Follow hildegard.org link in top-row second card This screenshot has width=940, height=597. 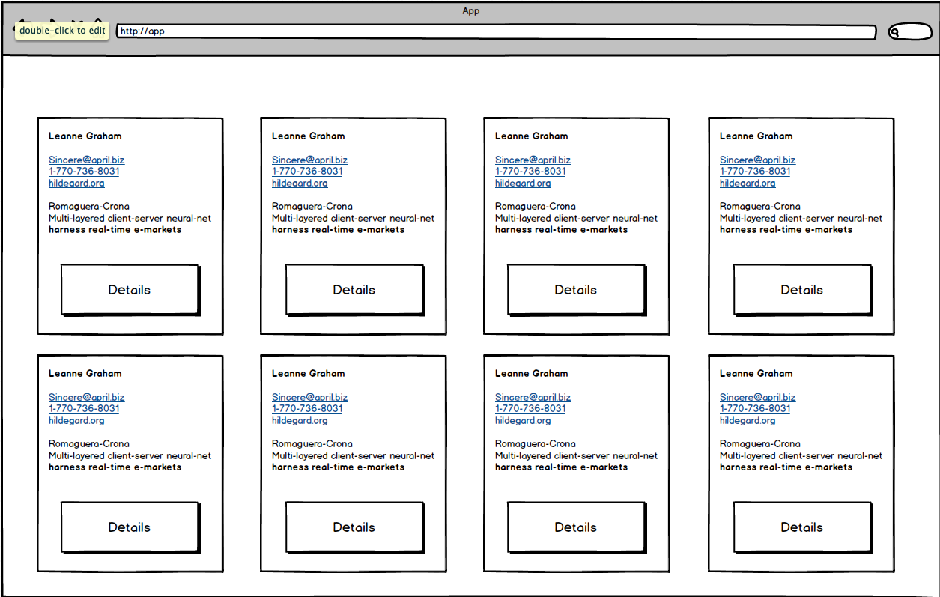[x=300, y=183]
